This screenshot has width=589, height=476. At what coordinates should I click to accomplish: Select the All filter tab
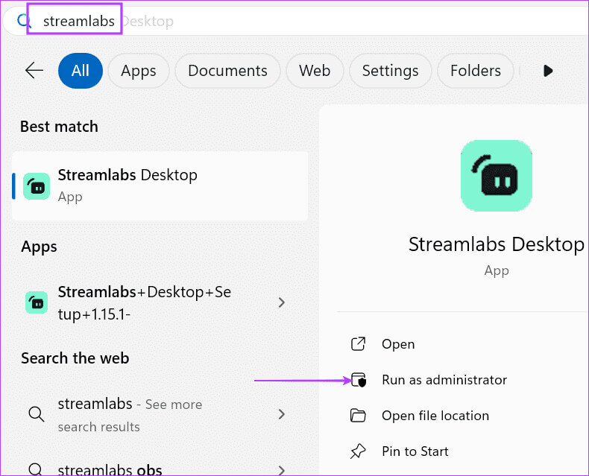point(81,71)
